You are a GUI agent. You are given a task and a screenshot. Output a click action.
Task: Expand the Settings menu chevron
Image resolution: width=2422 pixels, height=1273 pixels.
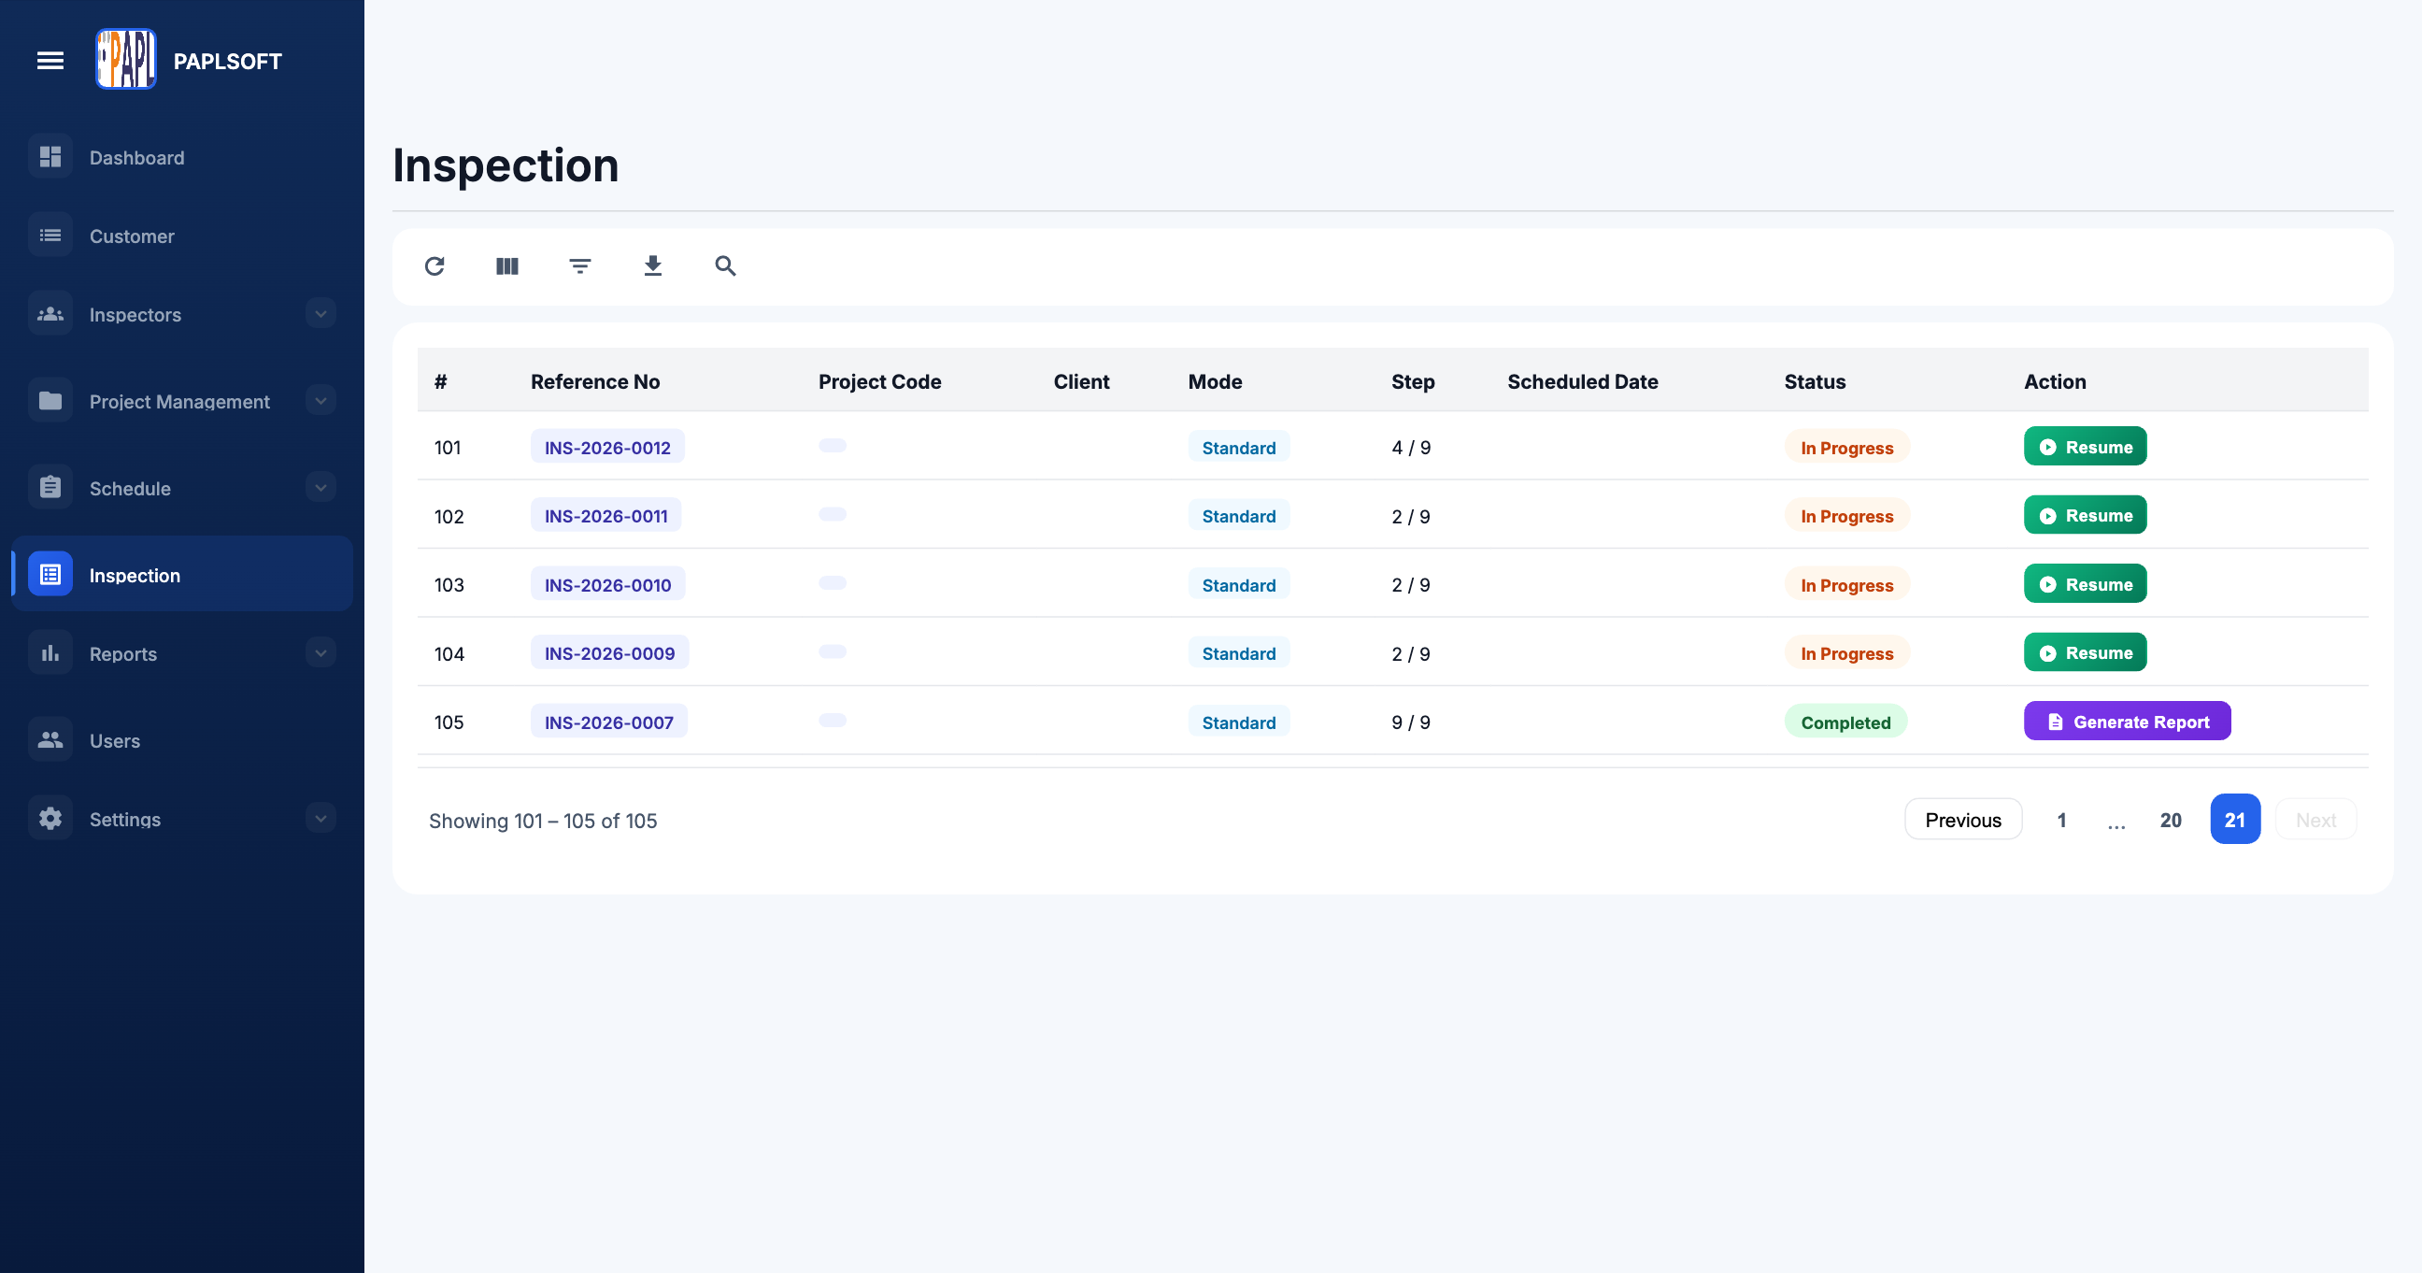click(321, 819)
